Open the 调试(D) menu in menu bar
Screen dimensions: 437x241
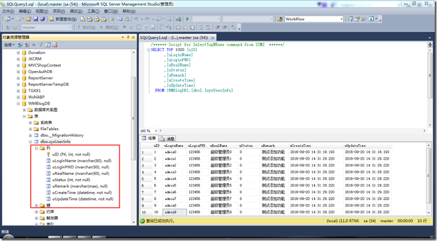pos(76,11)
